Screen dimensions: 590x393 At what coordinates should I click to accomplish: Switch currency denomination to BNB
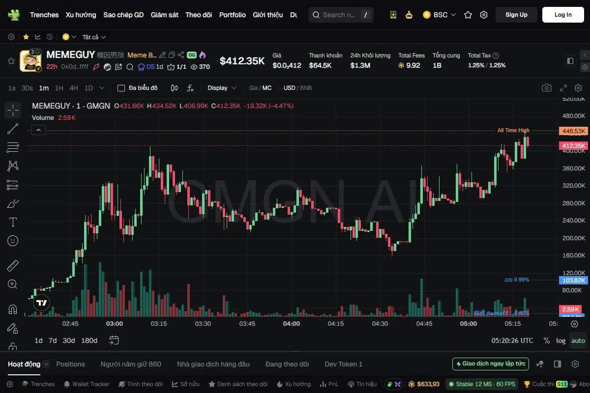[306, 88]
